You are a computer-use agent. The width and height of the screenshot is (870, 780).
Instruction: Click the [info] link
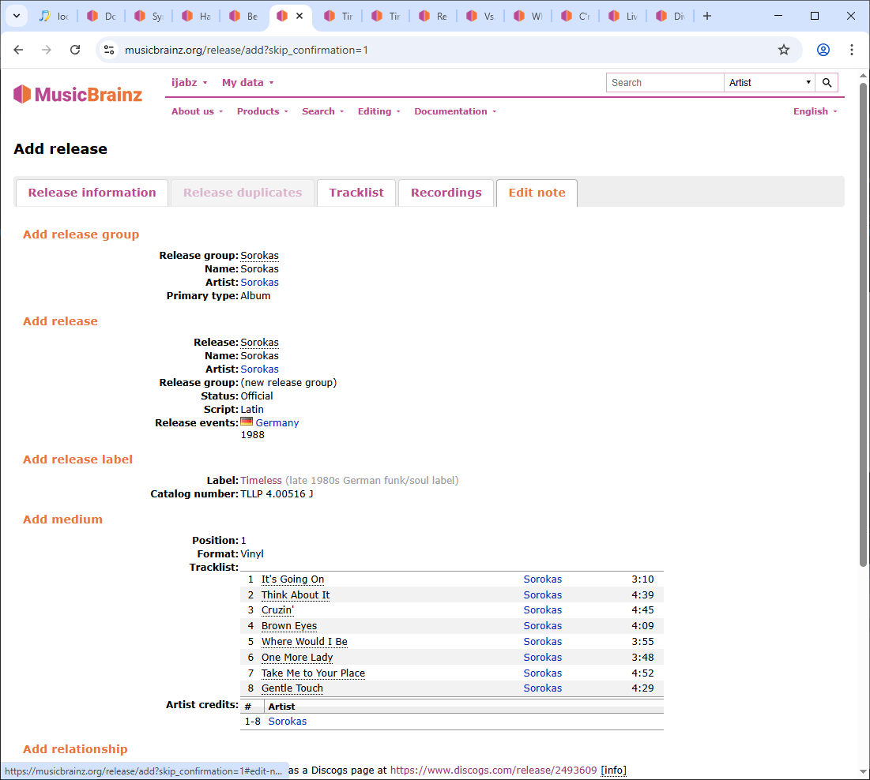[x=613, y=771]
